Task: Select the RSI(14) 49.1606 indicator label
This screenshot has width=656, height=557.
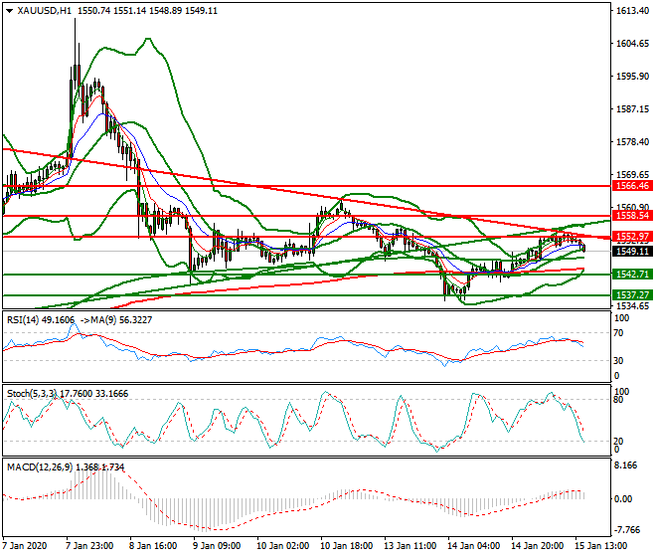Action: tap(41, 320)
